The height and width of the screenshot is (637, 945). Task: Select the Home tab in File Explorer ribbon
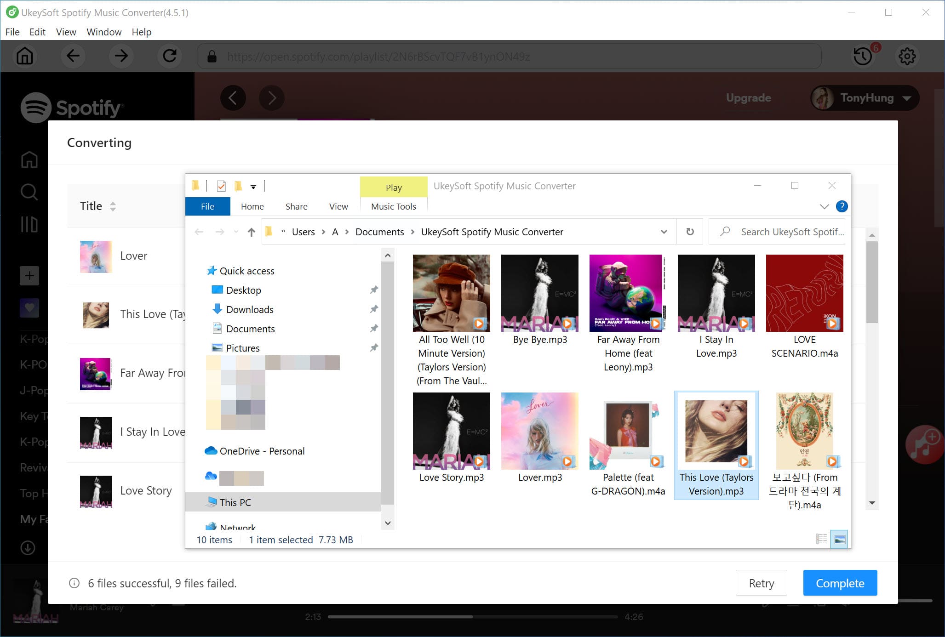(252, 206)
